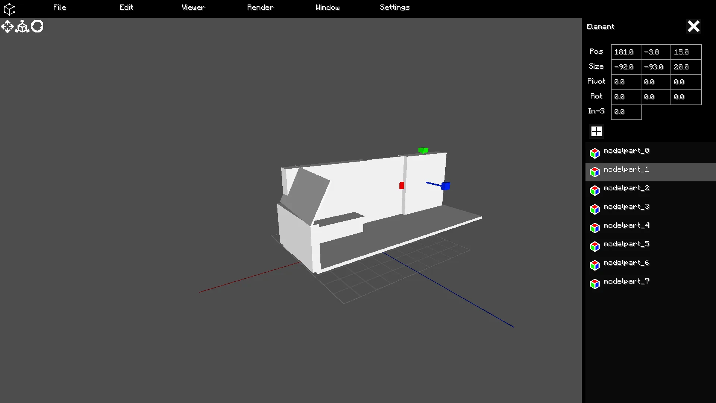Click the cube icon beside modelpart_5
This screenshot has width=716, height=403.
coord(595,246)
